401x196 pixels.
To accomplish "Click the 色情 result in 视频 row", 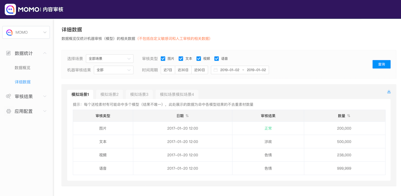I will (x=268, y=155).
